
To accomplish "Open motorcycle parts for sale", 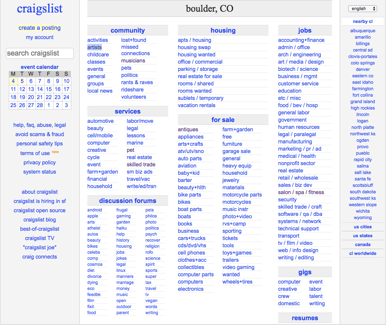I will [x=242, y=195].
